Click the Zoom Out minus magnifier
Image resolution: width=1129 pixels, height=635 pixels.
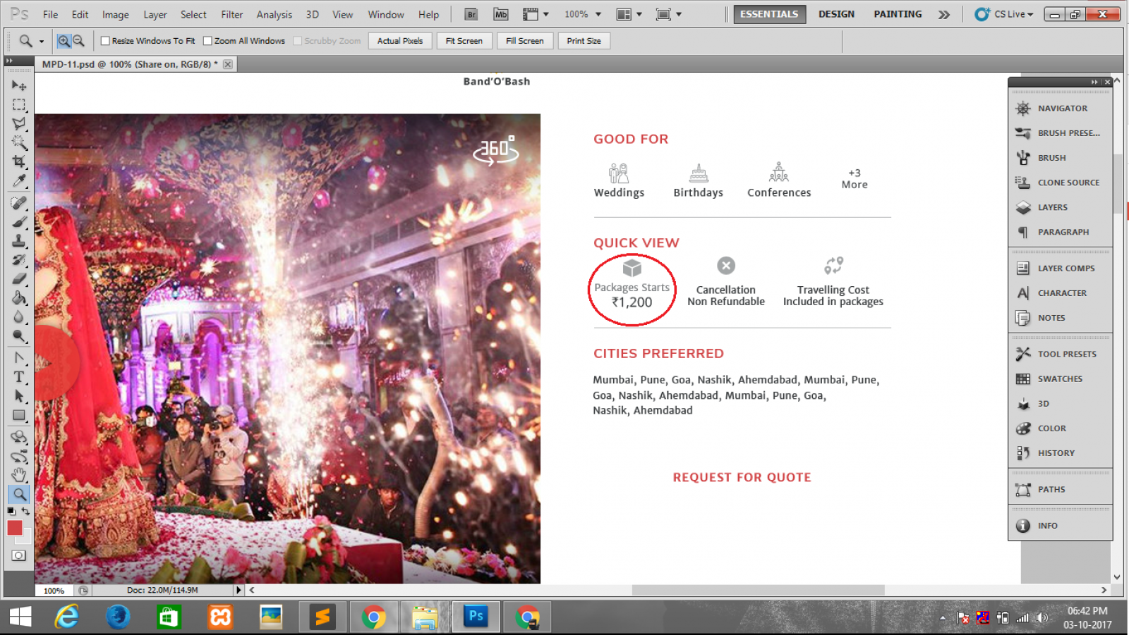coord(79,41)
